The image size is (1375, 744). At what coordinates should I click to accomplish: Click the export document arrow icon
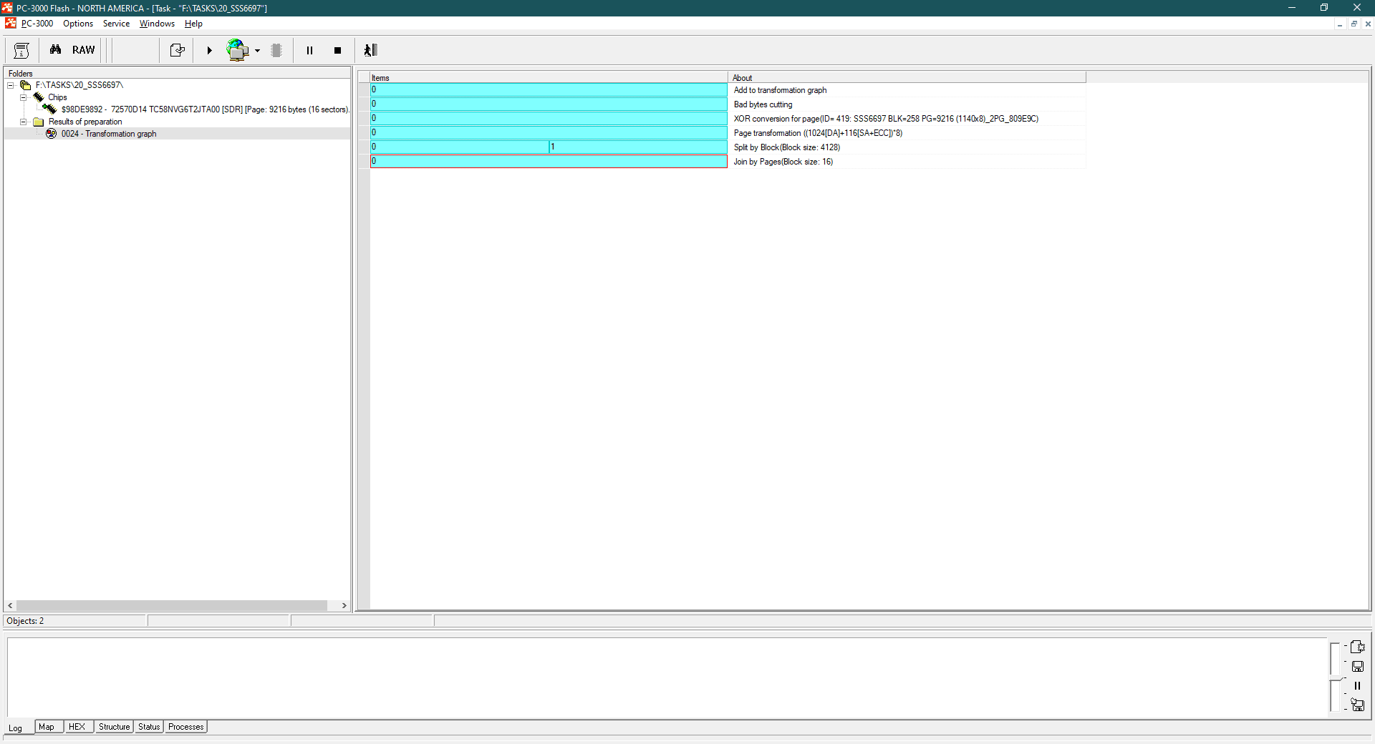pyautogui.click(x=177, y=50)
